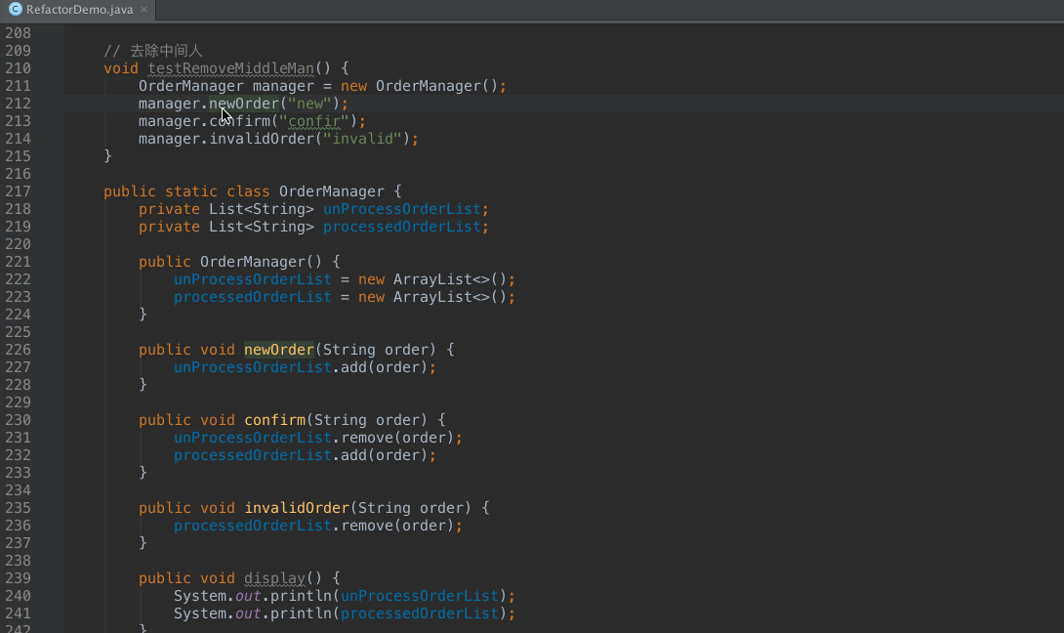Click field unProcessOrderList declared on line 218

point(402,209)
